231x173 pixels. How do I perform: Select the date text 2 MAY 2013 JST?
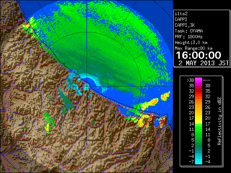point(204,63)
